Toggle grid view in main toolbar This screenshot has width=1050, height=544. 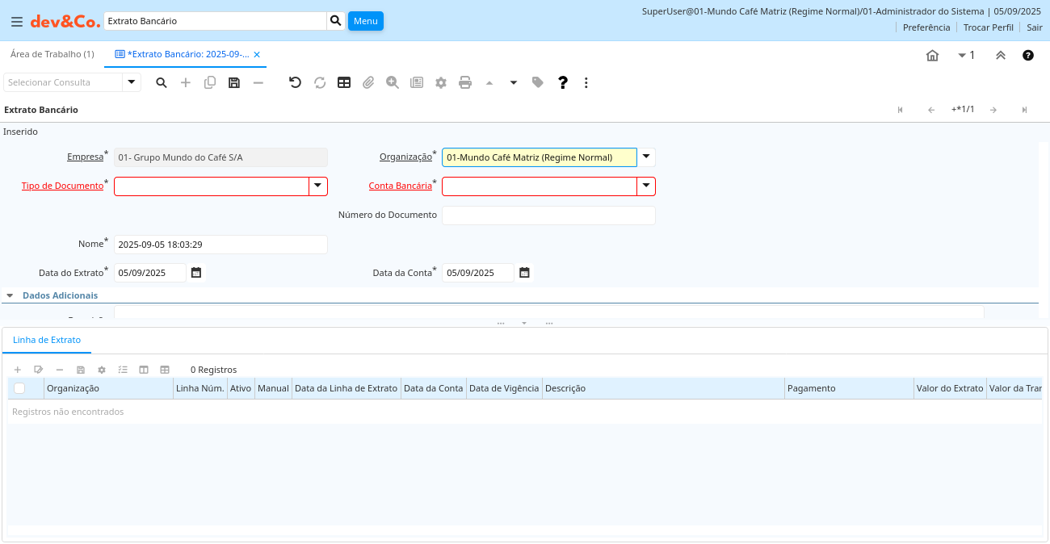pyautogui.click(x=344, y=82)
